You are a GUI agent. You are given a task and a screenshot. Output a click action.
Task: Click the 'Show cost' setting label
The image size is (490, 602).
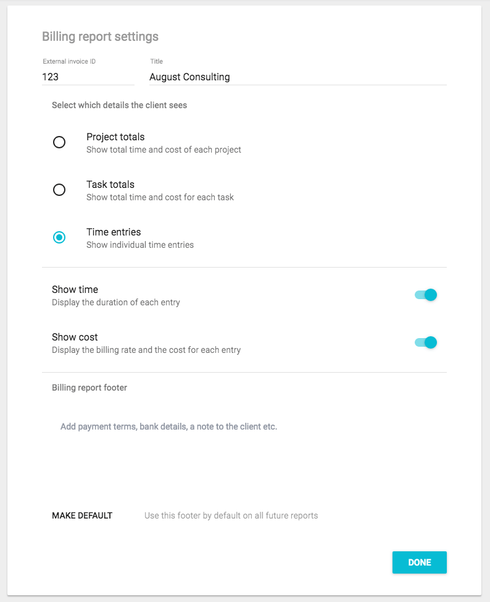(x=75, y=337)
